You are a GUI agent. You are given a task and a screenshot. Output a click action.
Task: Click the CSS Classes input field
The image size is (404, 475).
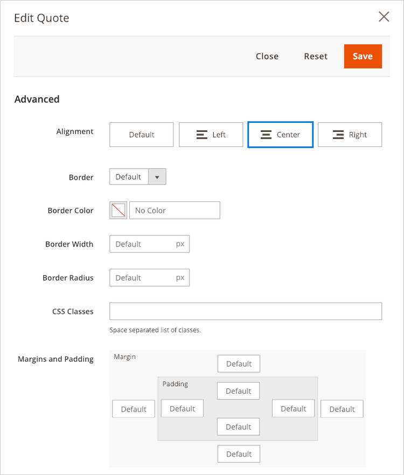[x=246, y=311]
